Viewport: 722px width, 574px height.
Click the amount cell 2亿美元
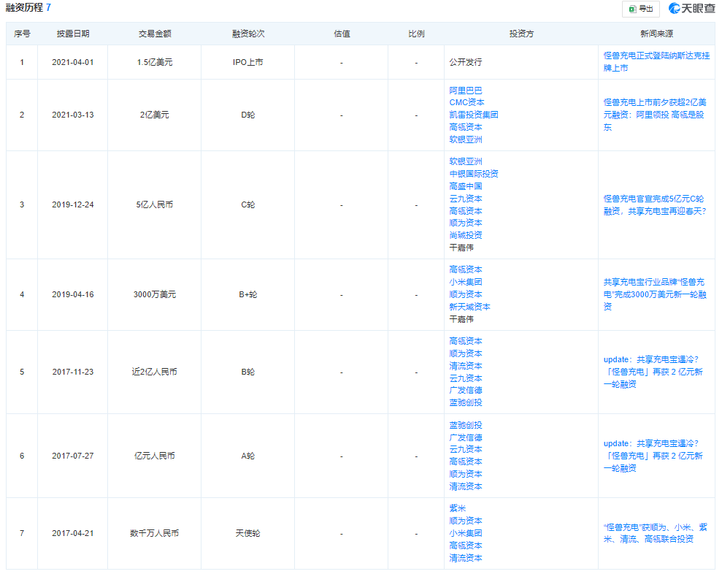tap(155, 115)
